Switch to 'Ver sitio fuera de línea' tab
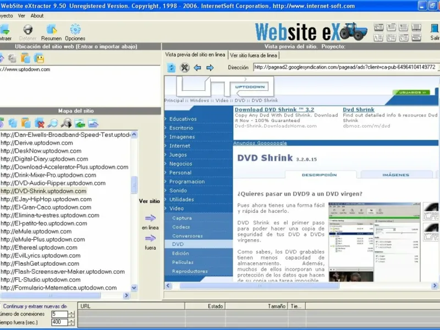This screenshot has height=330, width=440. click(254, 56)
